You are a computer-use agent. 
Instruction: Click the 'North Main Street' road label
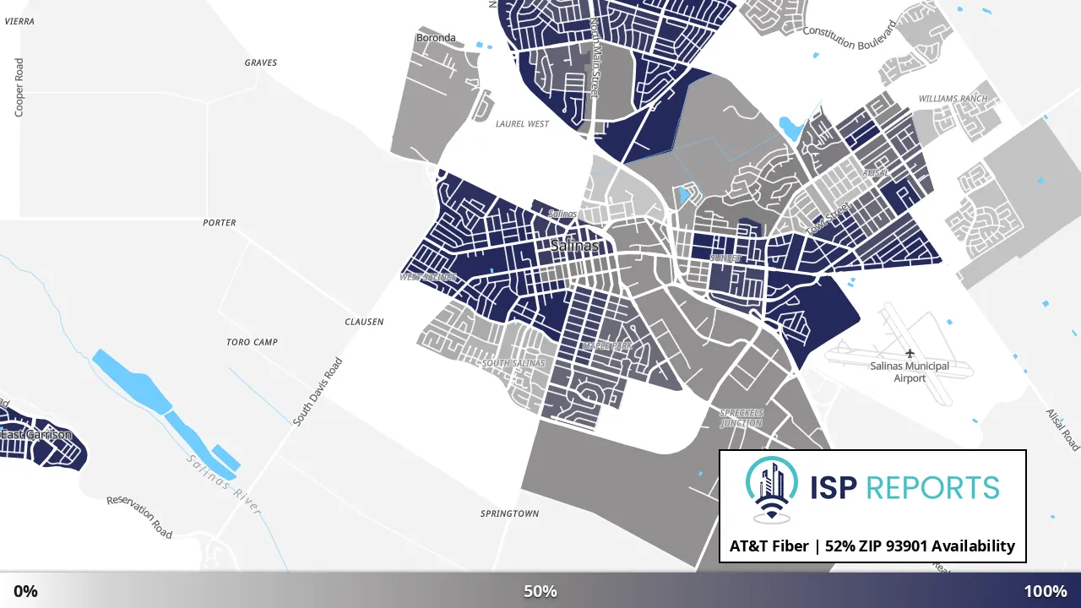595,57
